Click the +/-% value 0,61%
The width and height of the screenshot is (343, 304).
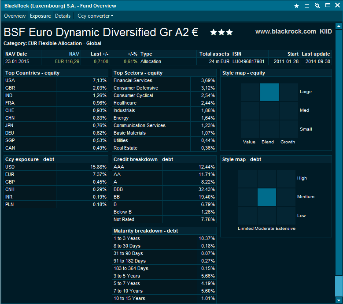130,61
